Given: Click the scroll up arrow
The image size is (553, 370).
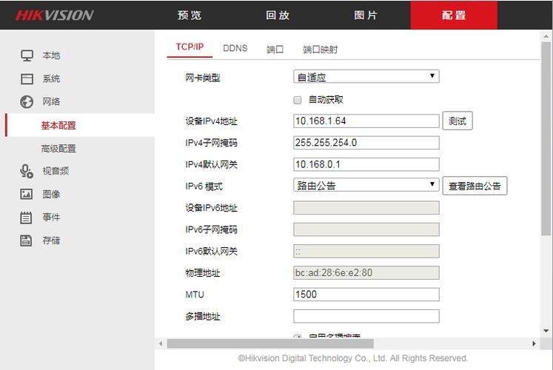Looking at the screenshot, I should tap(546, 36).
